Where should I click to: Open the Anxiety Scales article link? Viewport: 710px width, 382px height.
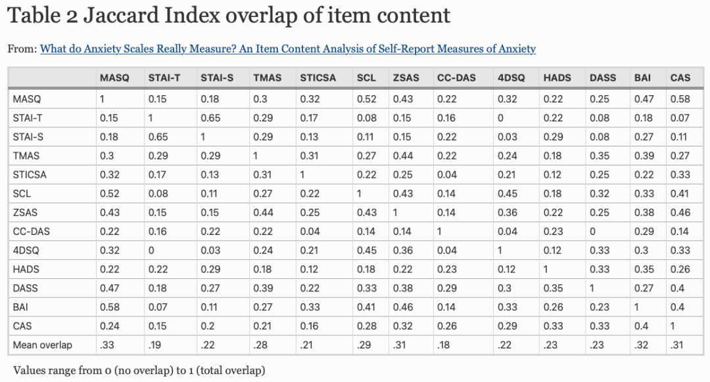click(287, 49)
